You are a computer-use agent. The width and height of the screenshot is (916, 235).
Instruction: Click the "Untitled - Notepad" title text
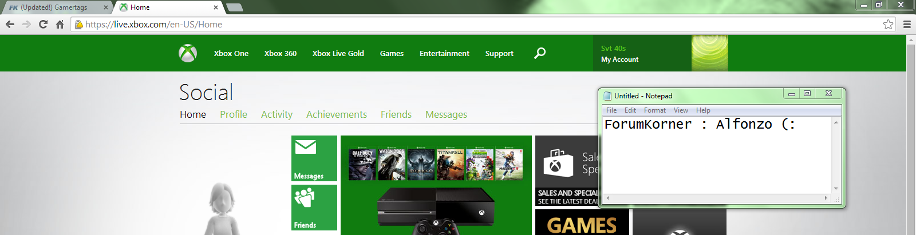(643, 96)
